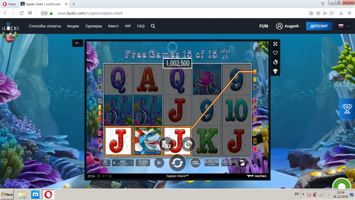
Task: Expand the FUN currency dropdown
Action: 265,26
